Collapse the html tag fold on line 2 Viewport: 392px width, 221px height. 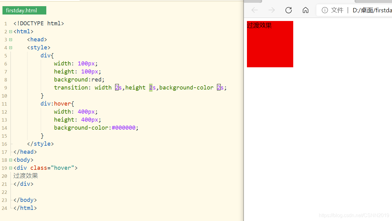10,31
